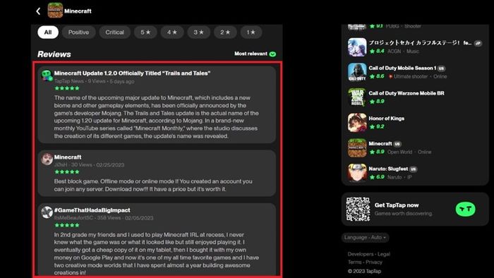Open the Minecraft icon in the header

coord(55,11)
